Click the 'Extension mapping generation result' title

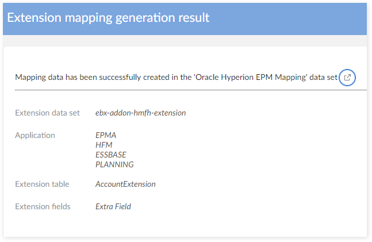pyautogui.click(x=108, y=17)
